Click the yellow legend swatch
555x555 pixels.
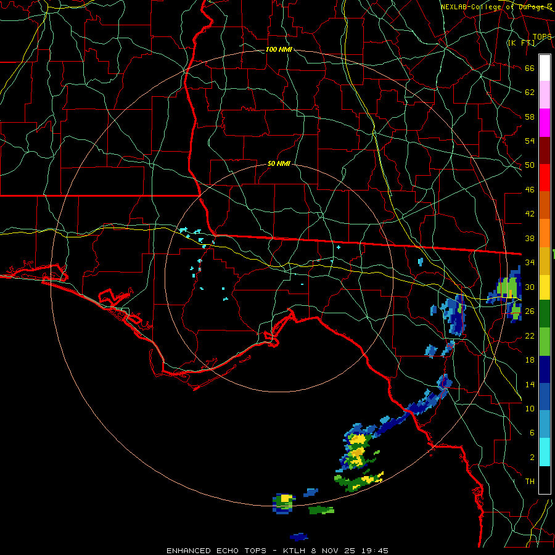(545, 287)
